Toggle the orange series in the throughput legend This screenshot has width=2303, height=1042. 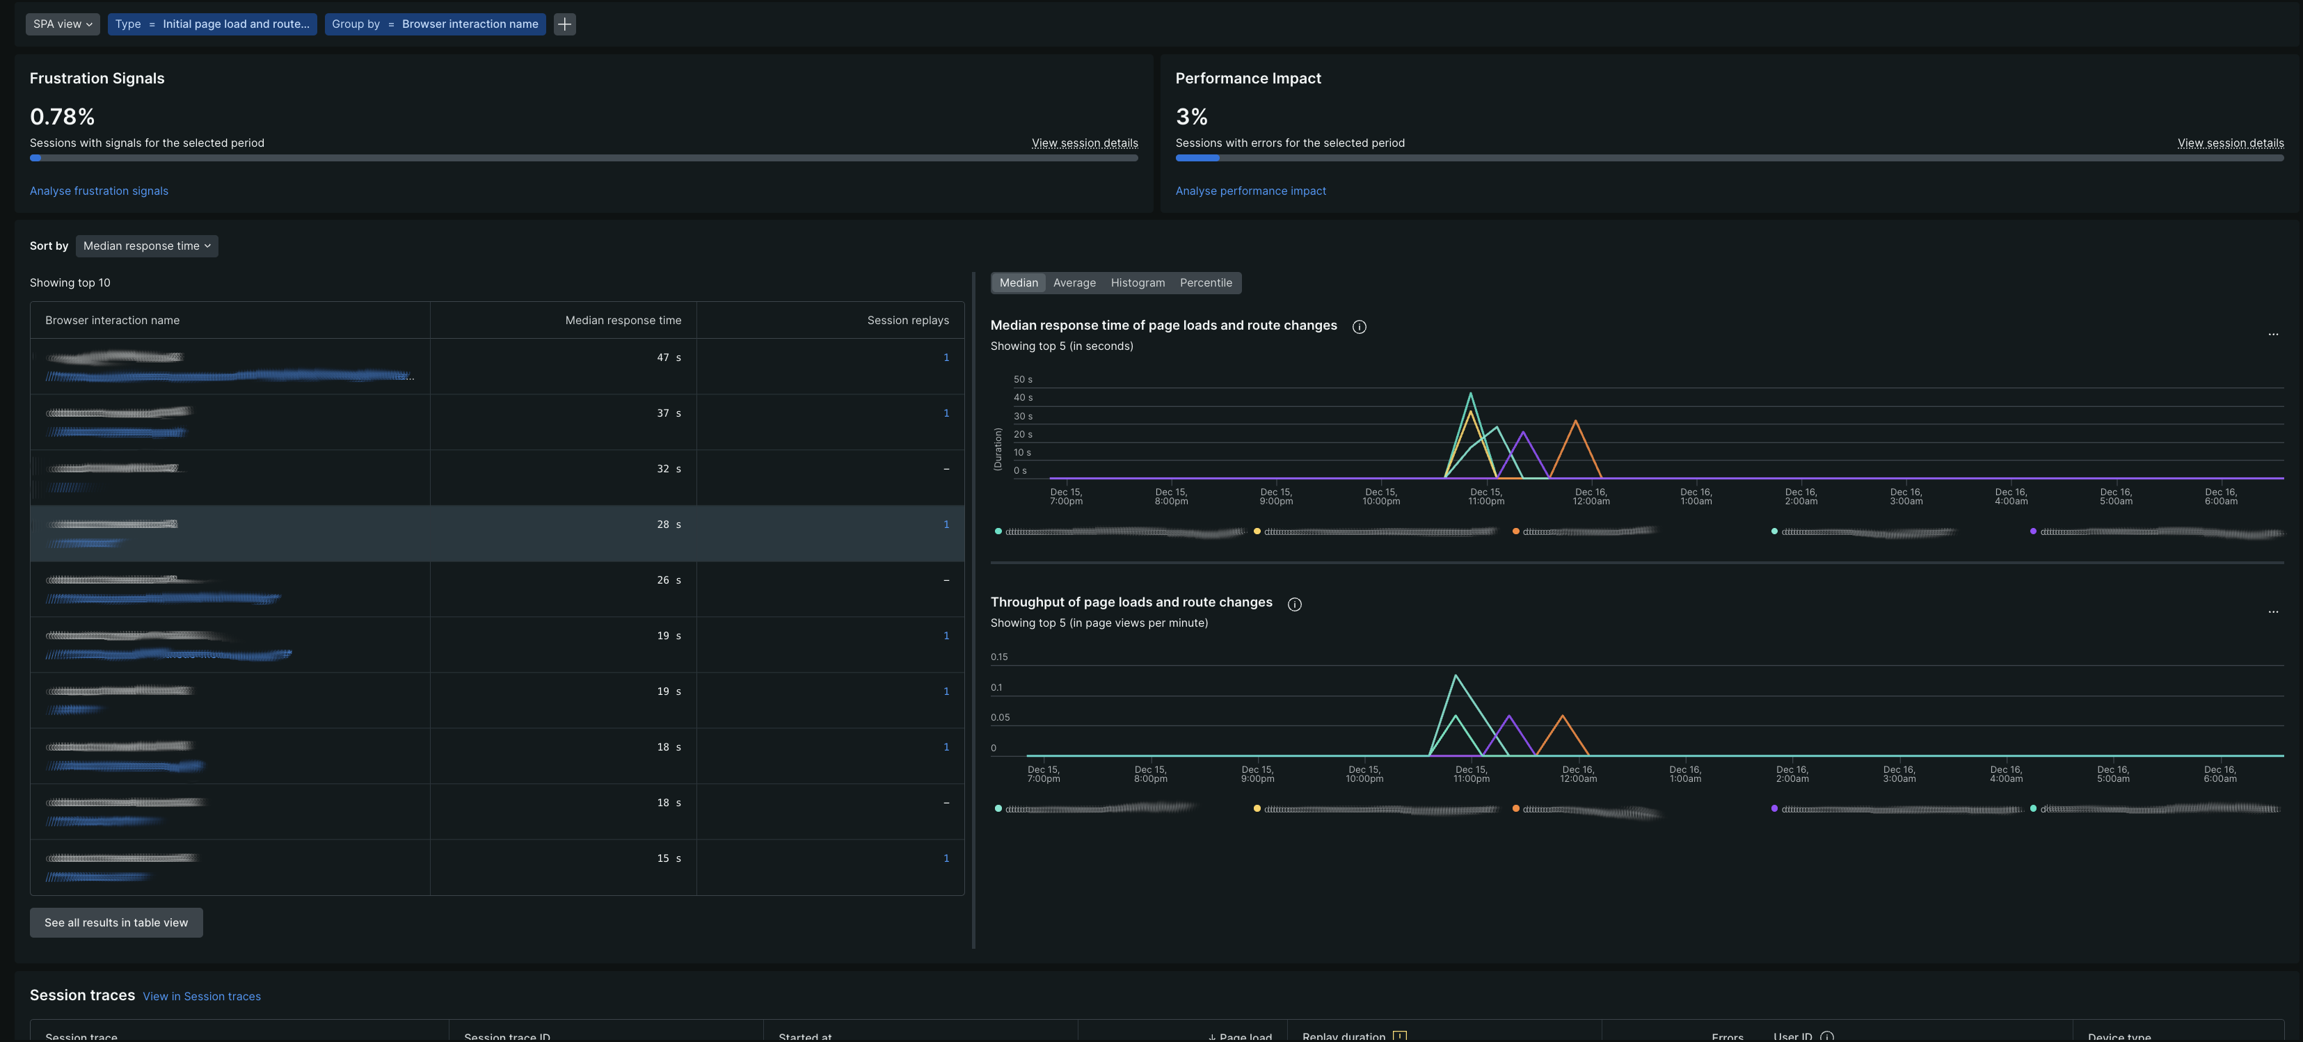point(1516,809)
